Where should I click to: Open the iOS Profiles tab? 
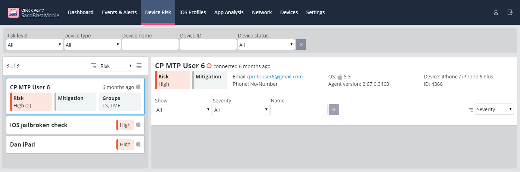coord(192,12)
